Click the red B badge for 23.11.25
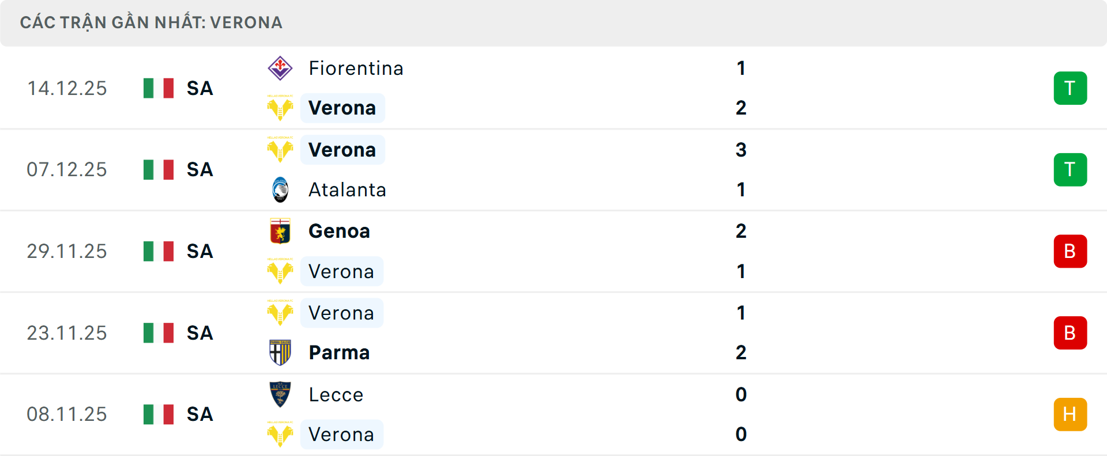Screen dimensions: 1107x456 point(1070,333)
